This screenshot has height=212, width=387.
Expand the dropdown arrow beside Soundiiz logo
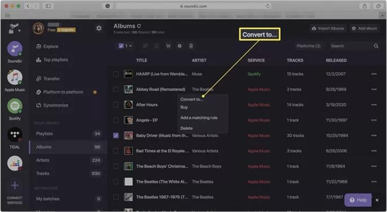click(19, 31)
